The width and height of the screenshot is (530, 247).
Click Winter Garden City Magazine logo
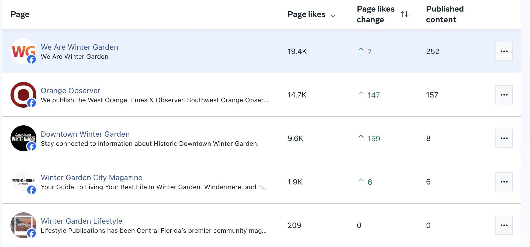click(x=23, y=182)
